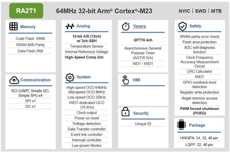Click the MTB label in header
Screen dimensions: 230x152
(216, 11)
